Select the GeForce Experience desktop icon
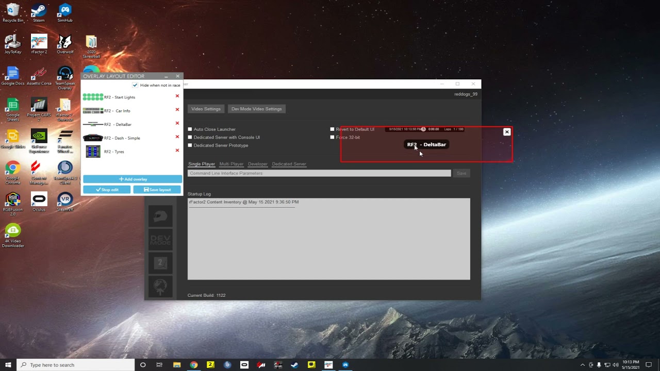Screen dimensions: 660x371 [x=39, y=141]
